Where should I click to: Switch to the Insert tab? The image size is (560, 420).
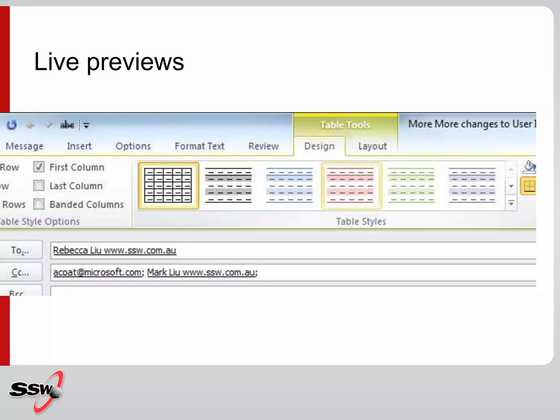coord(79,146)
